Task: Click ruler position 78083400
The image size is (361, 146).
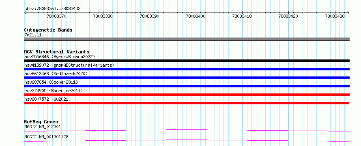Action: [196, 16]
